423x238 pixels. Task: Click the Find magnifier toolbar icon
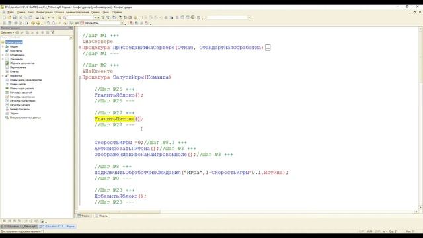pos(59,18)
